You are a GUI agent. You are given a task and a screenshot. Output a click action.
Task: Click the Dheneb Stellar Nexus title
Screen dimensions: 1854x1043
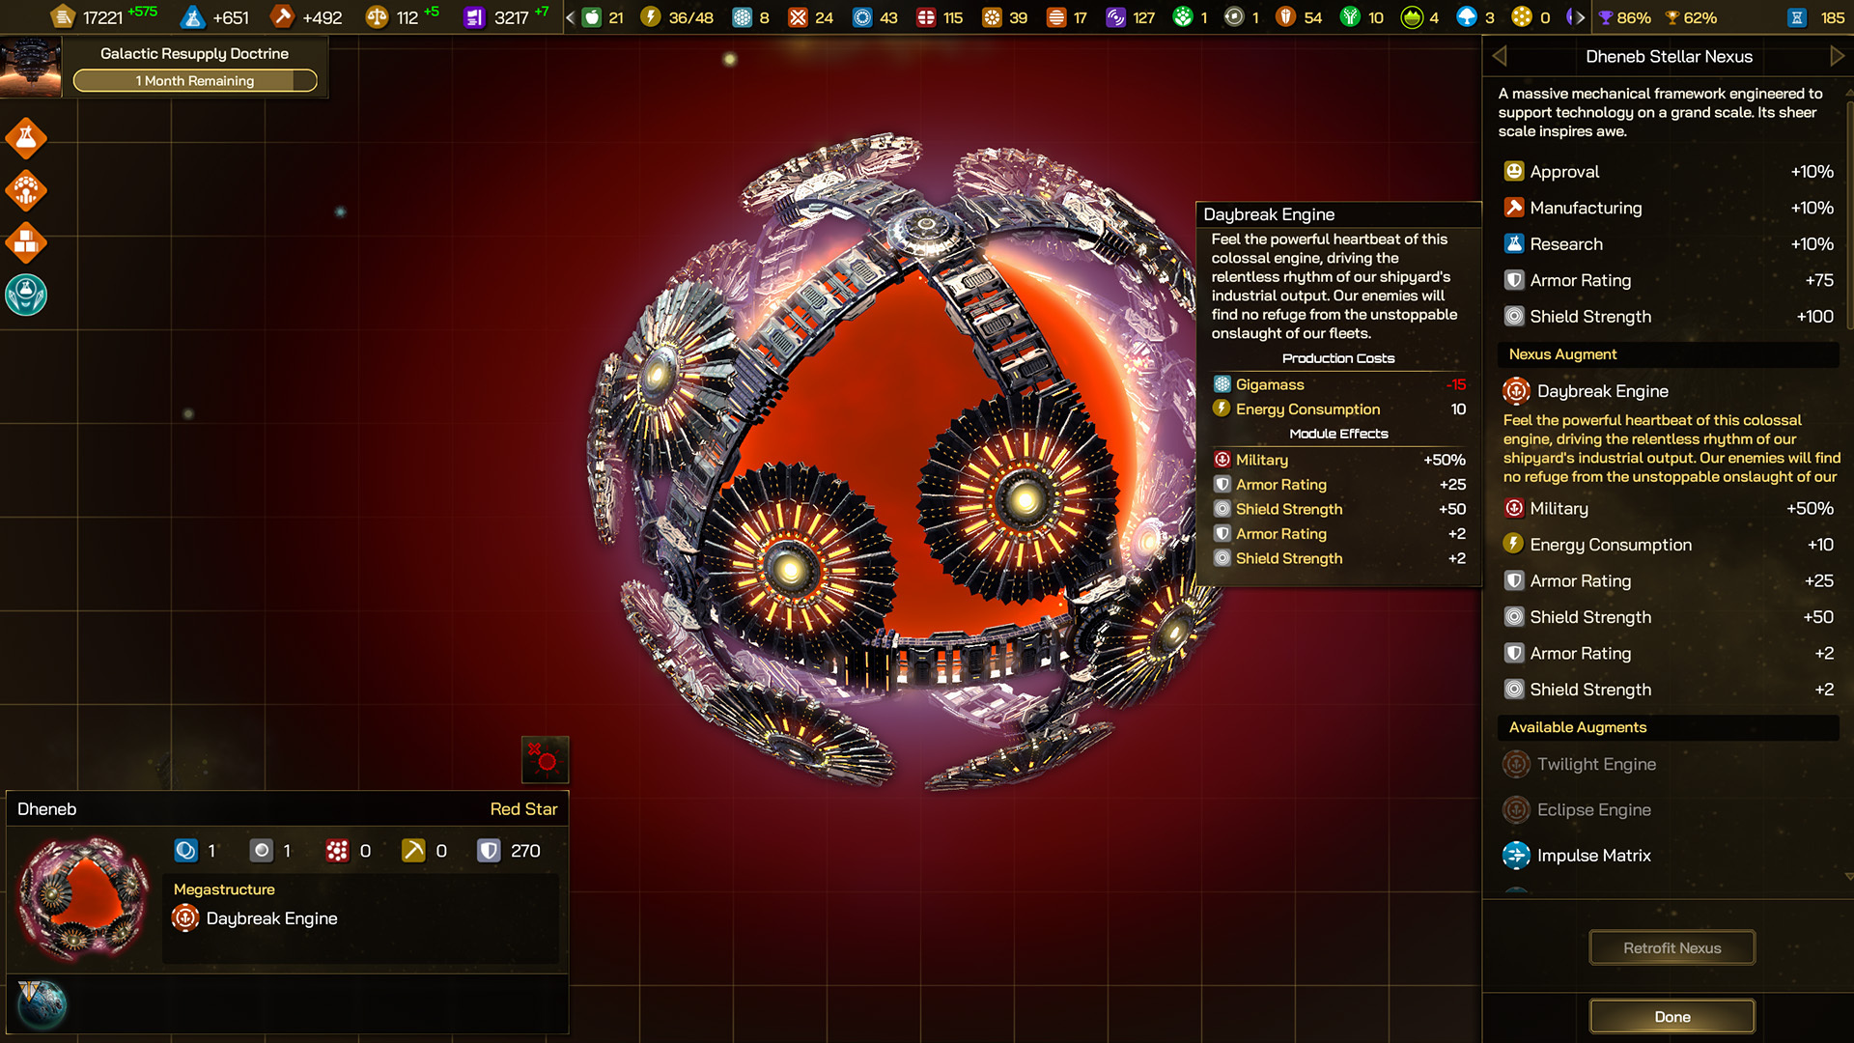[1669, 56]
